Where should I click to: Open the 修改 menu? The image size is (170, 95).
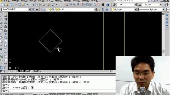pyautogui.click(x=76, y=1)
